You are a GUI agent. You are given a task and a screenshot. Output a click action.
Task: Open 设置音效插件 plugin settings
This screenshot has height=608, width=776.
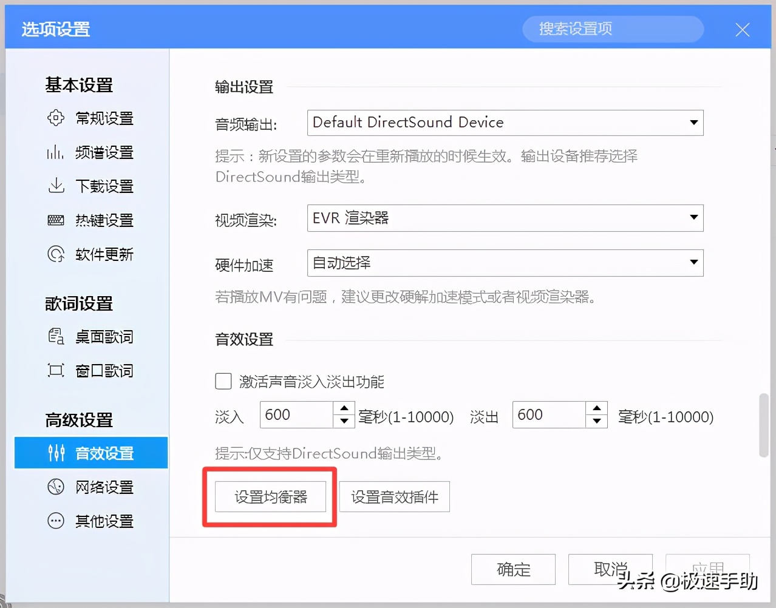pos(394,496)
